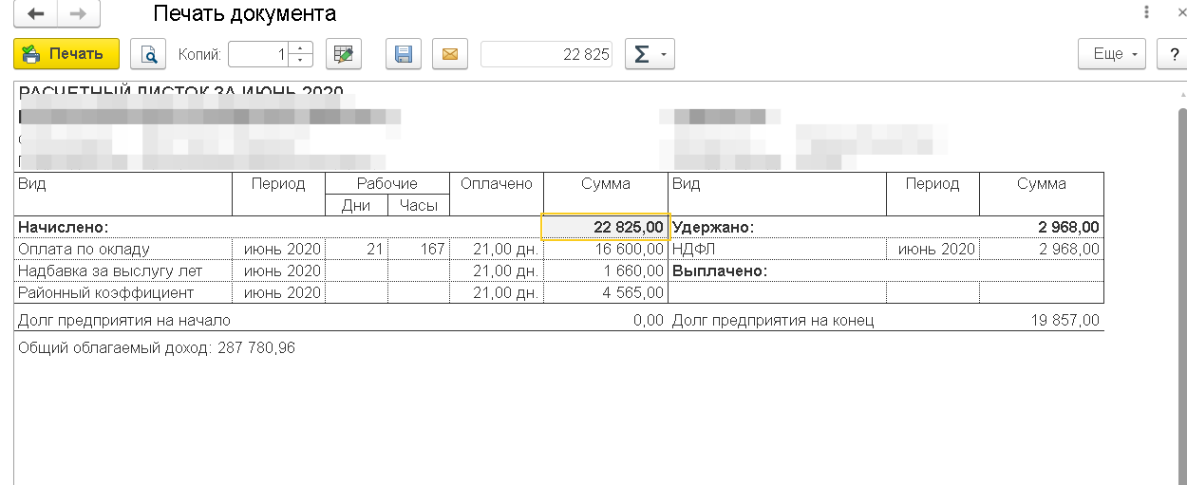Open the sigma sum function dropdown
Screen dimensions: 1187x485
tap(650, 54)
